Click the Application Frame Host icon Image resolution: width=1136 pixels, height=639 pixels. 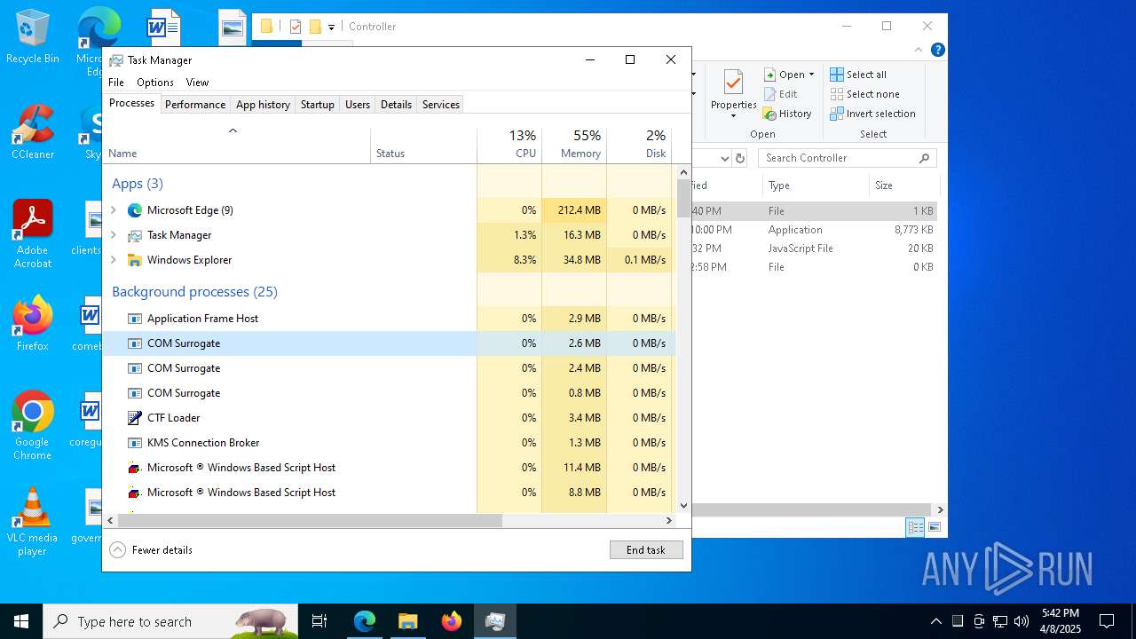click(135, 319)
